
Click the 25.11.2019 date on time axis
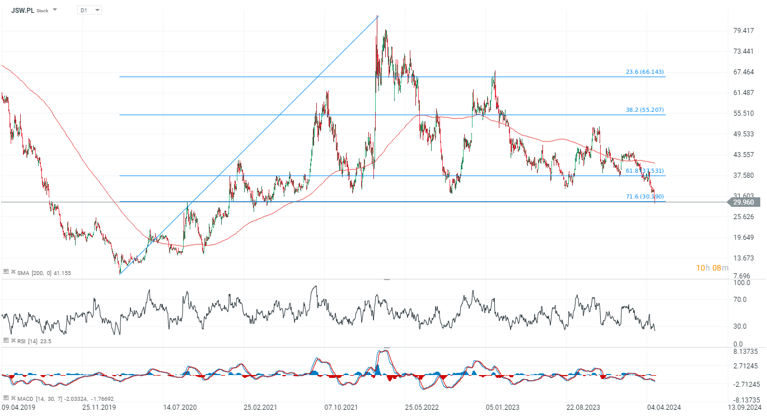click(x=99, y=409)
